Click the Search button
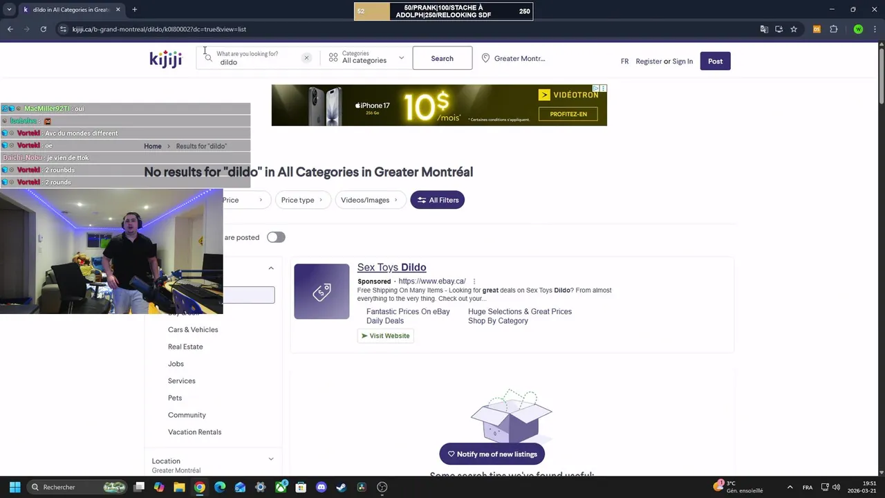 pyautogui.click(x=442, y=58)
